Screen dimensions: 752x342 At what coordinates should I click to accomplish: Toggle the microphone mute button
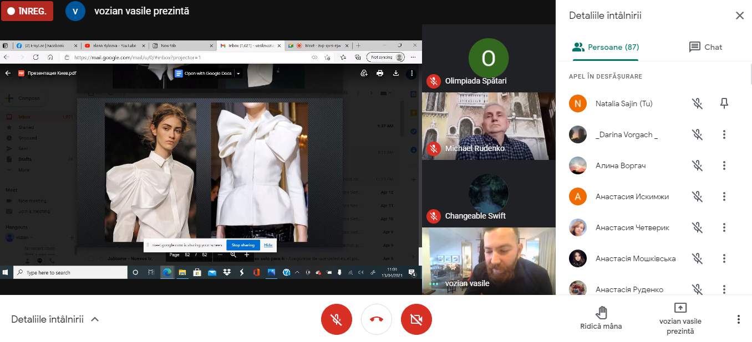coord(337,319)
